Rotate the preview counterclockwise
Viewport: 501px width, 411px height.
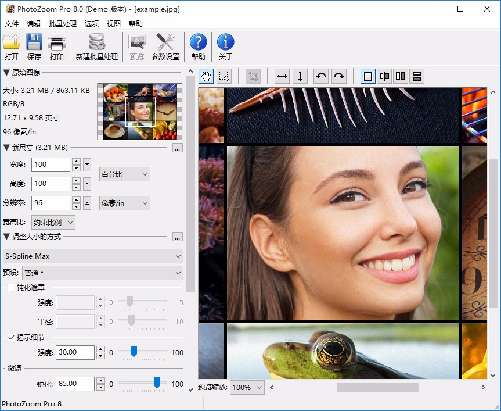(x=320, y=76)
